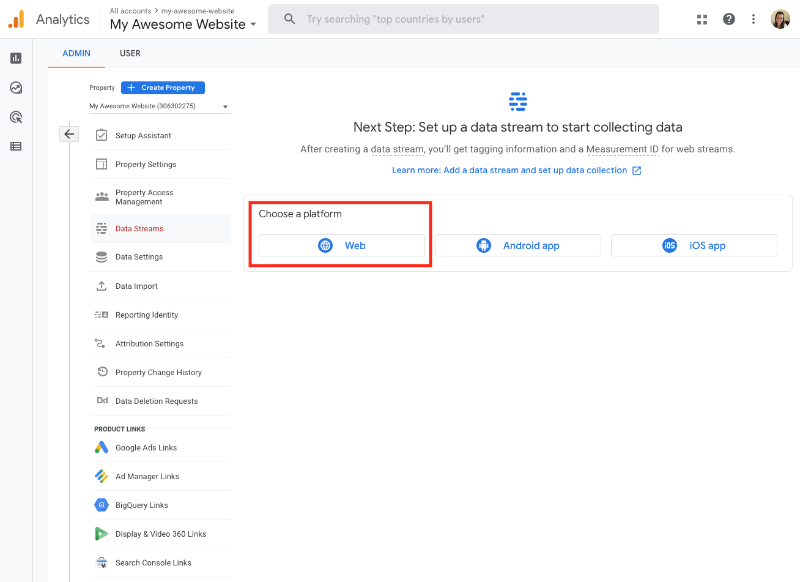
Task: Click the Display & Video 360 icon
Action: pos(101,534)
